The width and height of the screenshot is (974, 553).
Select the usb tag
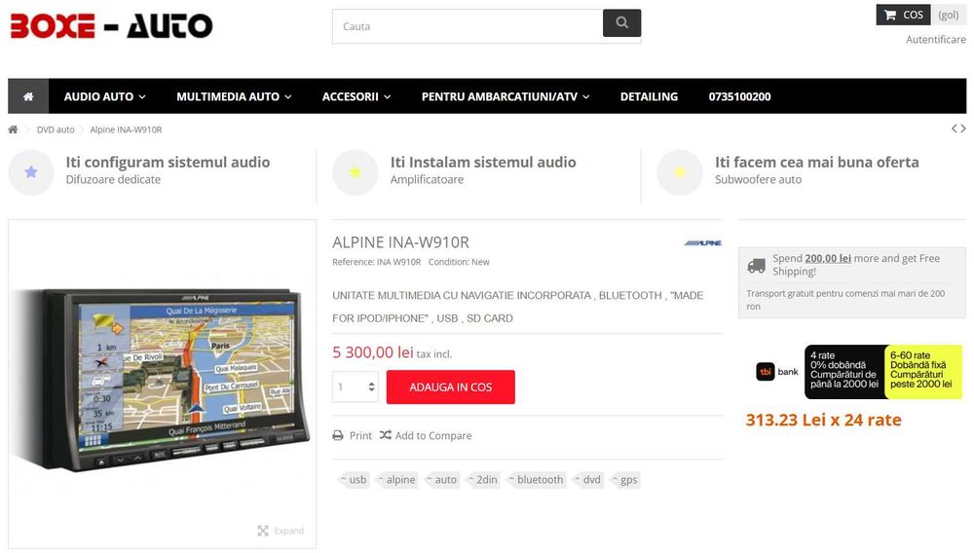(355, 479)
